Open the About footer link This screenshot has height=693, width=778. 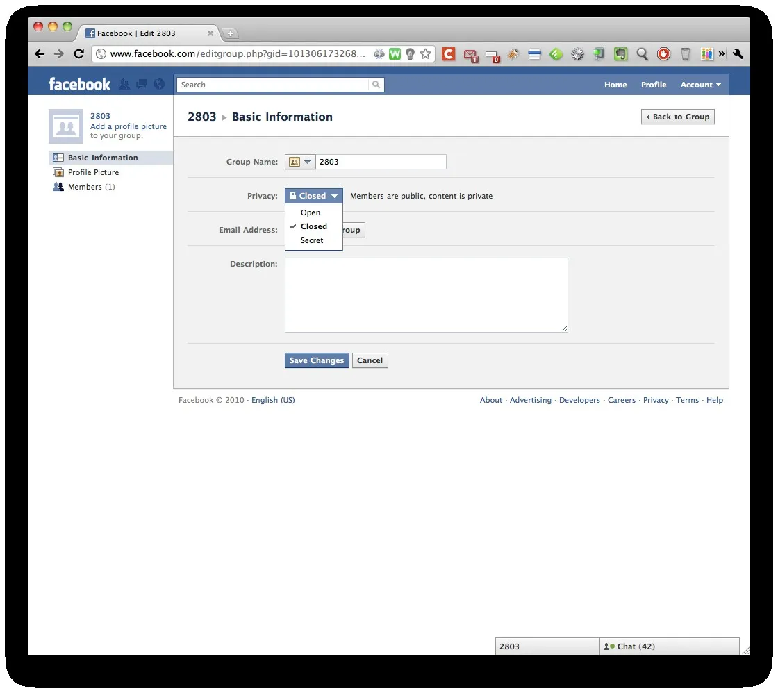(x=490, y=400)
